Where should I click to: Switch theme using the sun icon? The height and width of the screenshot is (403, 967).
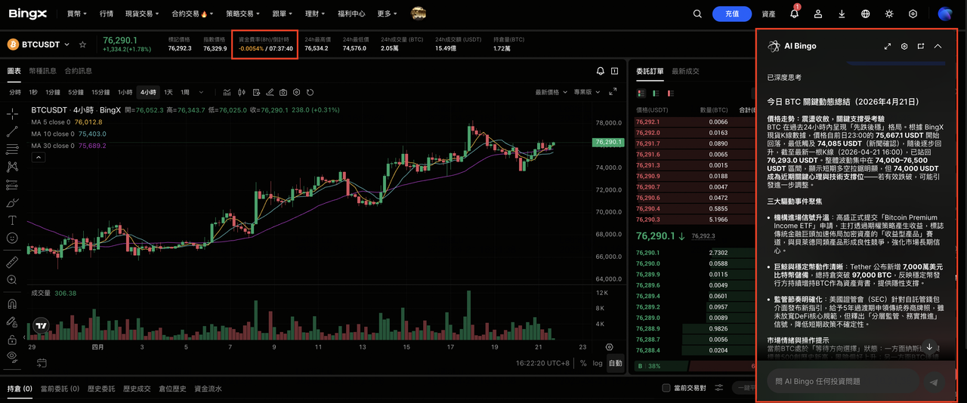(x=889, y=14)
